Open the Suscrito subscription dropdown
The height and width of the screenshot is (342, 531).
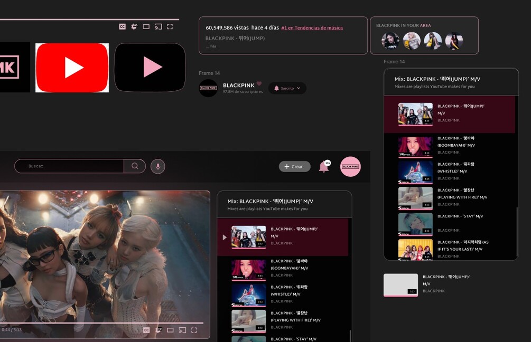click(287, 88)
